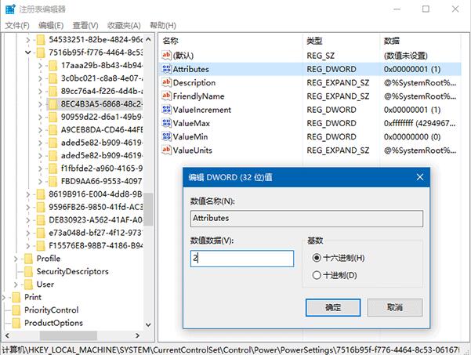Click folder icon of 89cc76a4-f226 key
The width and height of the screenshot is (471, 355).
click(53, 92)
